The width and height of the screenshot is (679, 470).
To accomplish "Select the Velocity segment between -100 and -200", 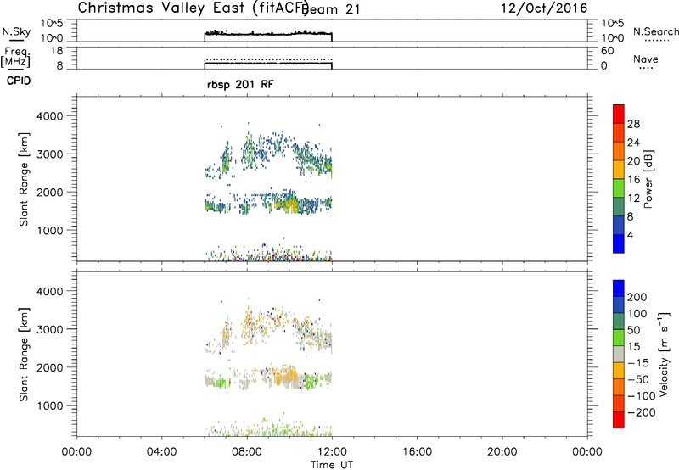I will [619, 403].
